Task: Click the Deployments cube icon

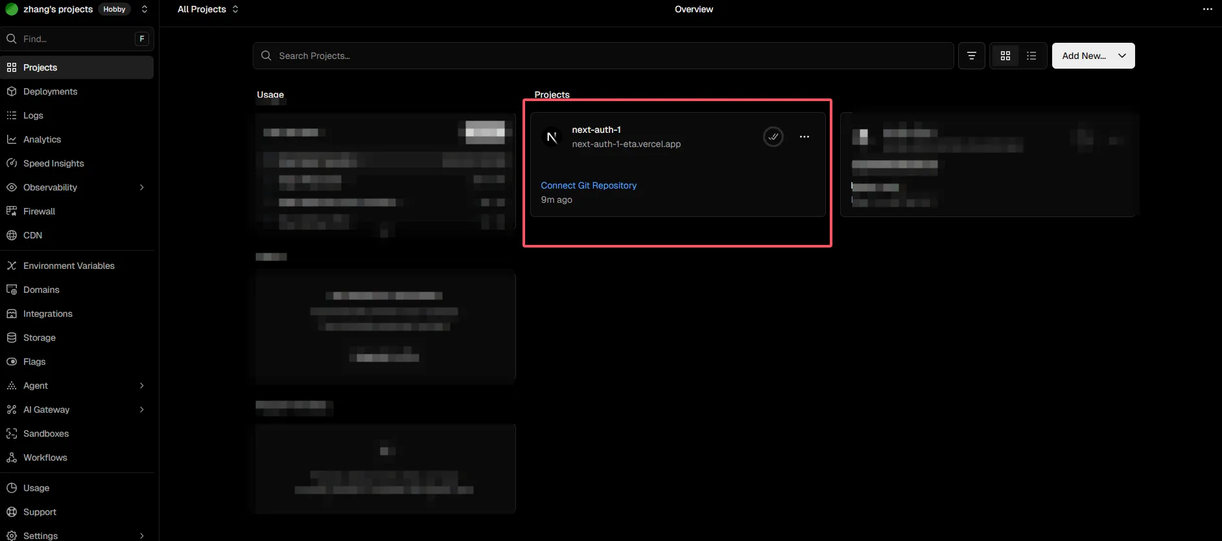Action: coord(12,91)
